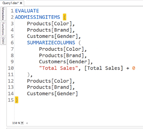This screenshot has height=129, width=143.
Task: Click the highlighted closing parenthesis on line 15
Action: tap(16, 100)
